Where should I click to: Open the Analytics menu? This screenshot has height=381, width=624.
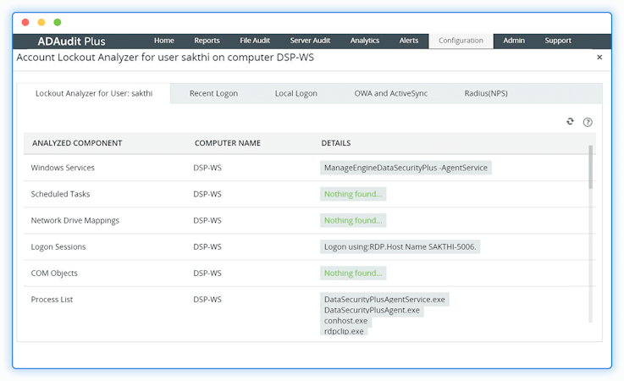click(365, 41)
